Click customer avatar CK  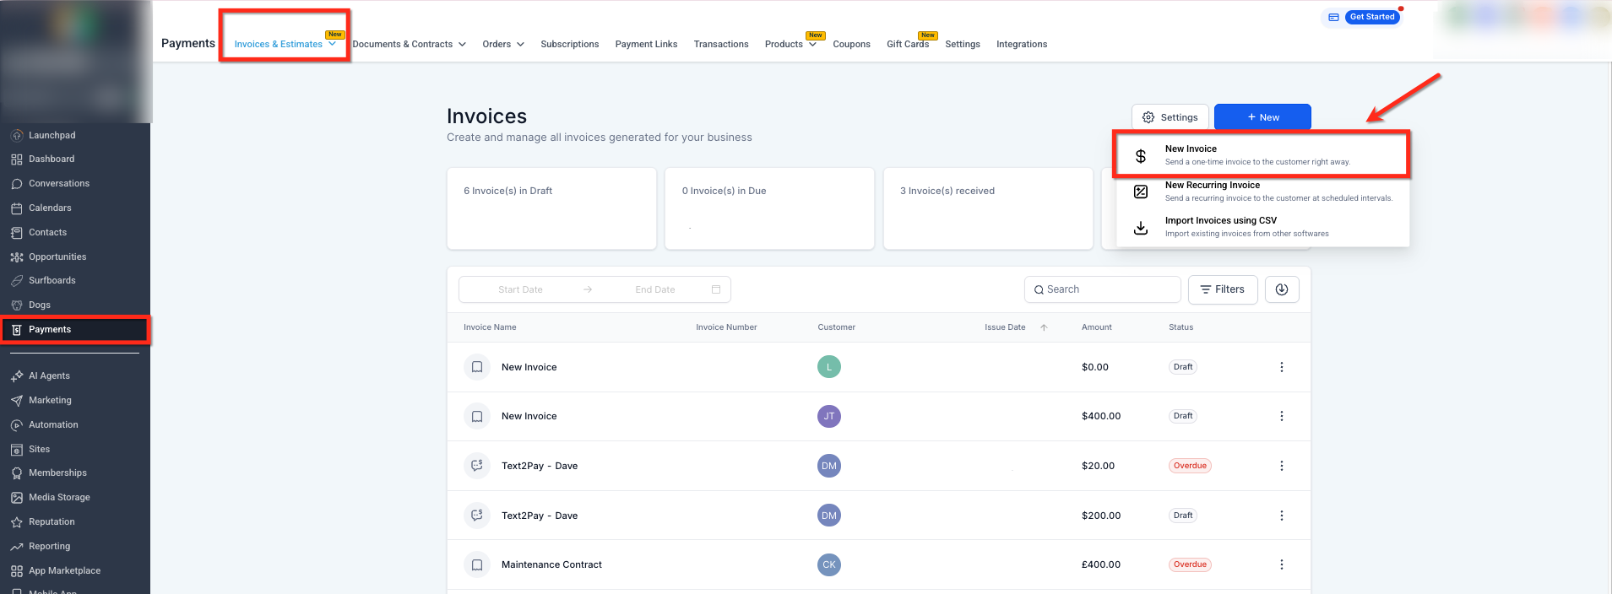(x=829, y=564)
